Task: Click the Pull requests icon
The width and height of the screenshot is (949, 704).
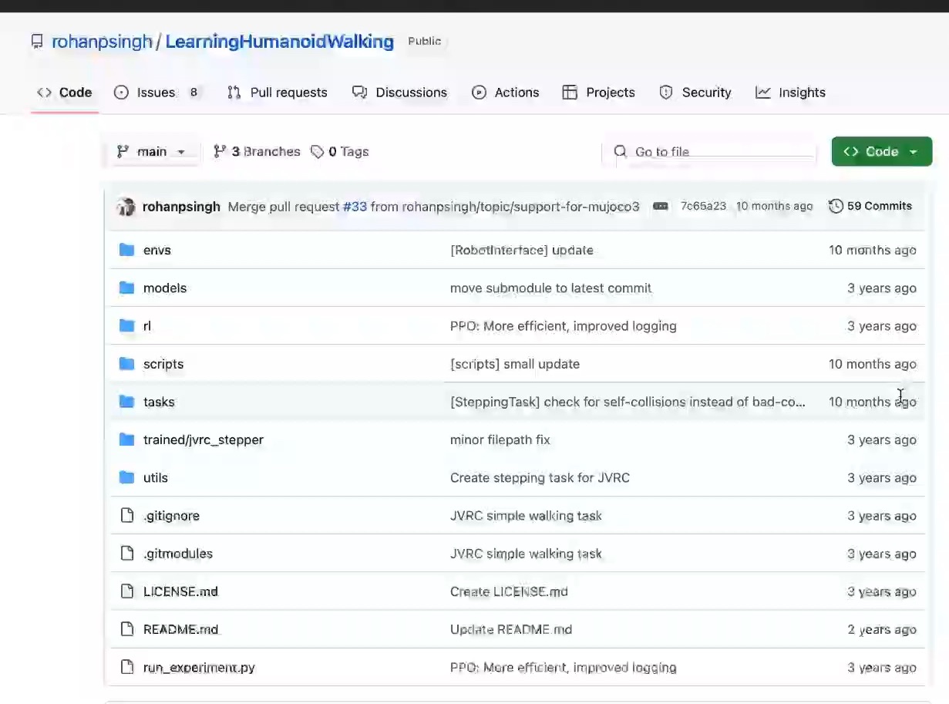Action: point(234,93)
